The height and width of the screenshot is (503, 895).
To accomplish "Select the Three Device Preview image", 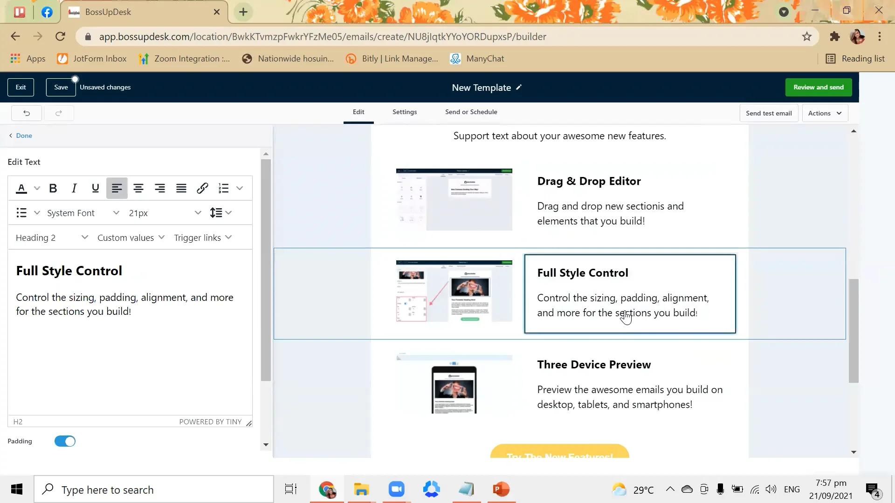I will [x=454, y=384].
